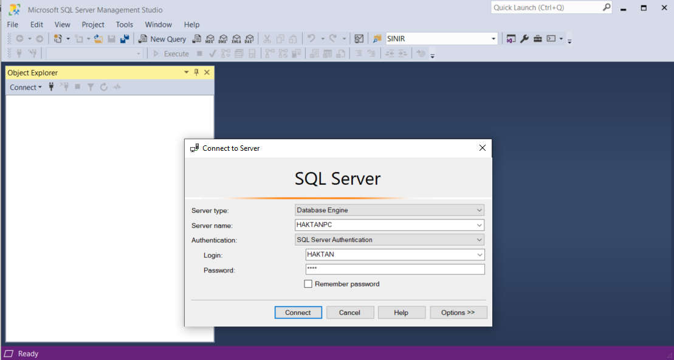Open the Server type dropdown
Screen dimensions: 674x360
click(x=480, y=210)
